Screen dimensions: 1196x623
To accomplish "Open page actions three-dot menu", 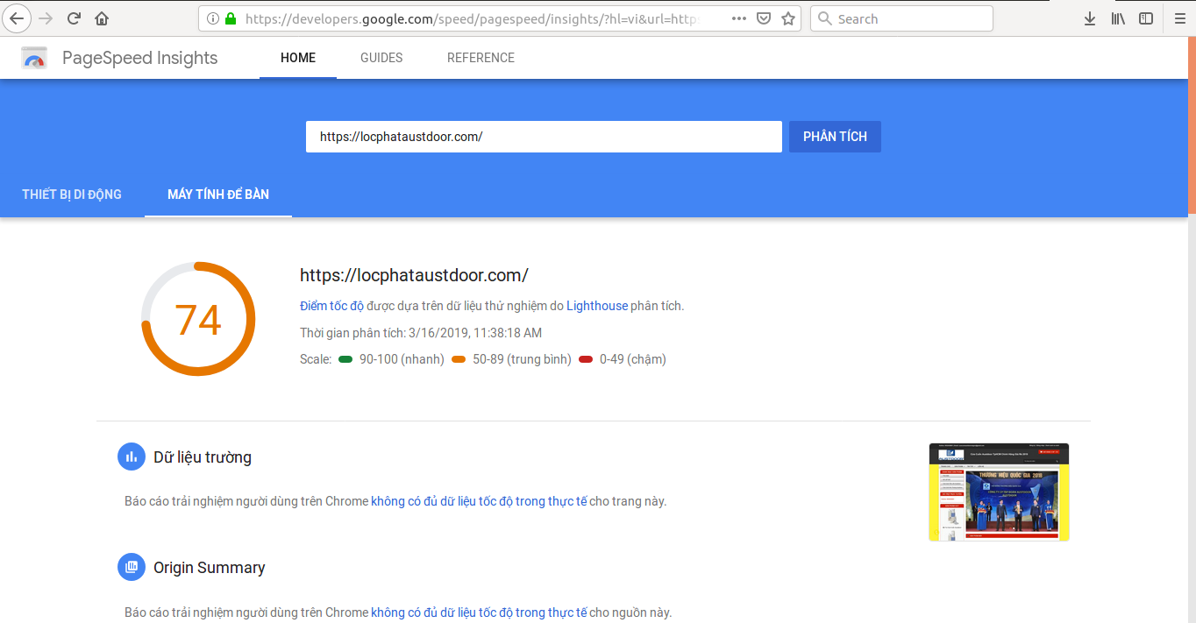I will click(x=739, y=18).
